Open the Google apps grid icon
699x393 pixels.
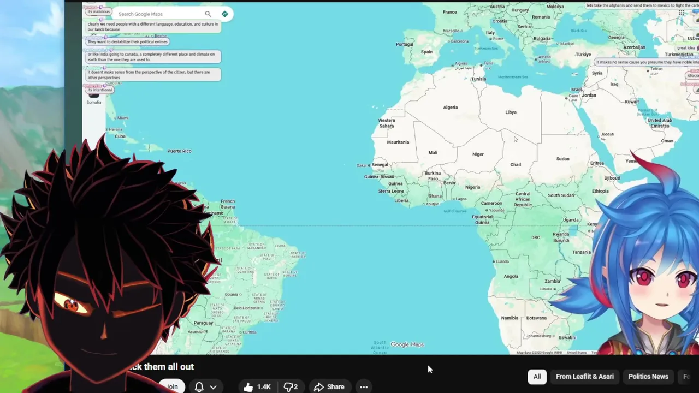[681, 13]
